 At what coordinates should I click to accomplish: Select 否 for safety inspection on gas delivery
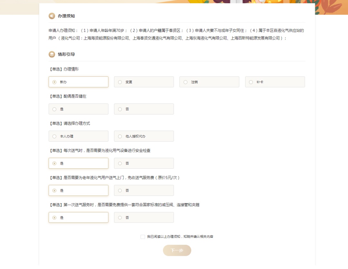click(x=144, y=163)
